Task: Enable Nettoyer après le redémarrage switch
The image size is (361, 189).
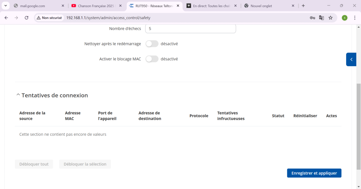Action: click(x=152, y=44)
